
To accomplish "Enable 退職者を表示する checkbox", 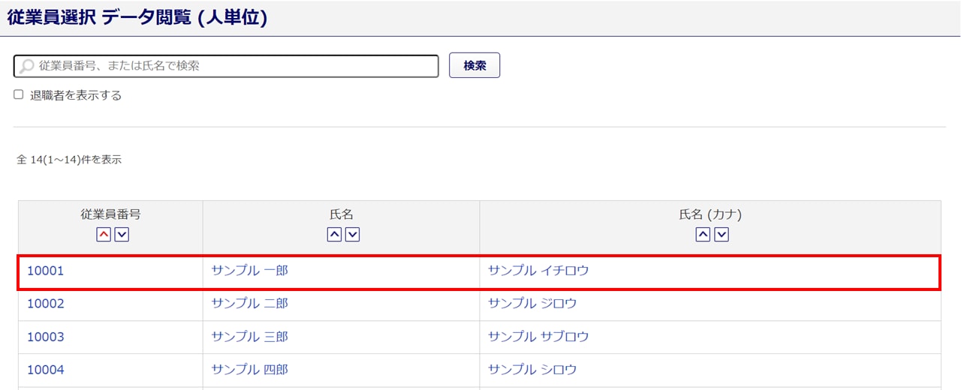I will (x=19, y=95).
